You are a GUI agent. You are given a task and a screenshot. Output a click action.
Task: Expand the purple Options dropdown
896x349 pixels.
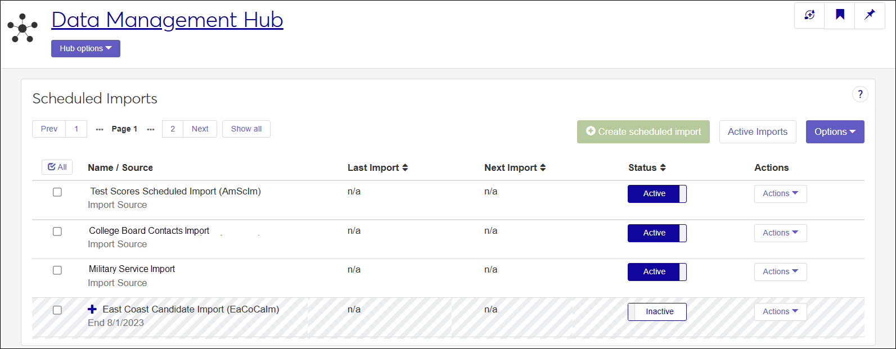click(x=835, y=132)
